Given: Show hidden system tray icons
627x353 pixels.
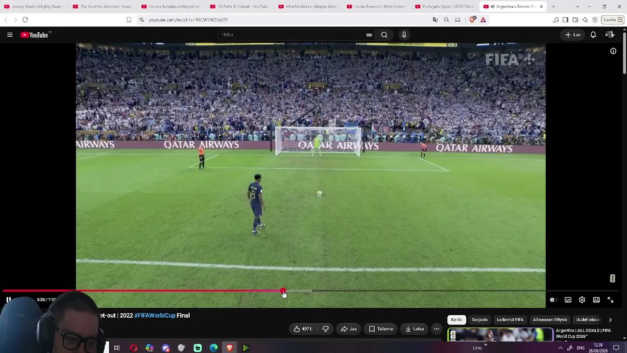Looking at the screenshot, I should [x=560, y=348].
